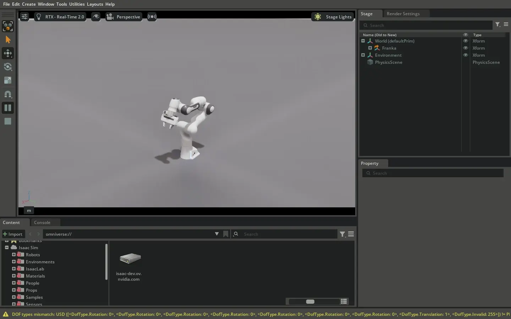Click the Import button
Image resolution: width=511 pixels, height=319 pixels.
click(13, 234)
